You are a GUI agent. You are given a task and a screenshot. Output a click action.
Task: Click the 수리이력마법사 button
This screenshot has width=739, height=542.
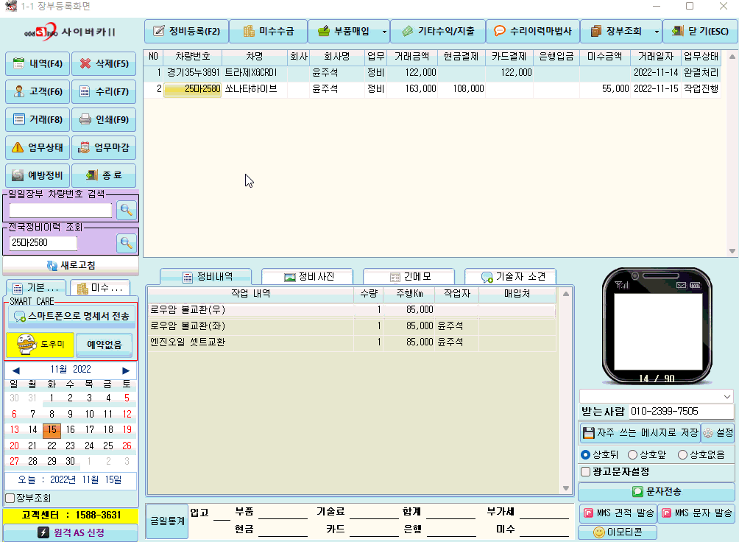(532, 32)
